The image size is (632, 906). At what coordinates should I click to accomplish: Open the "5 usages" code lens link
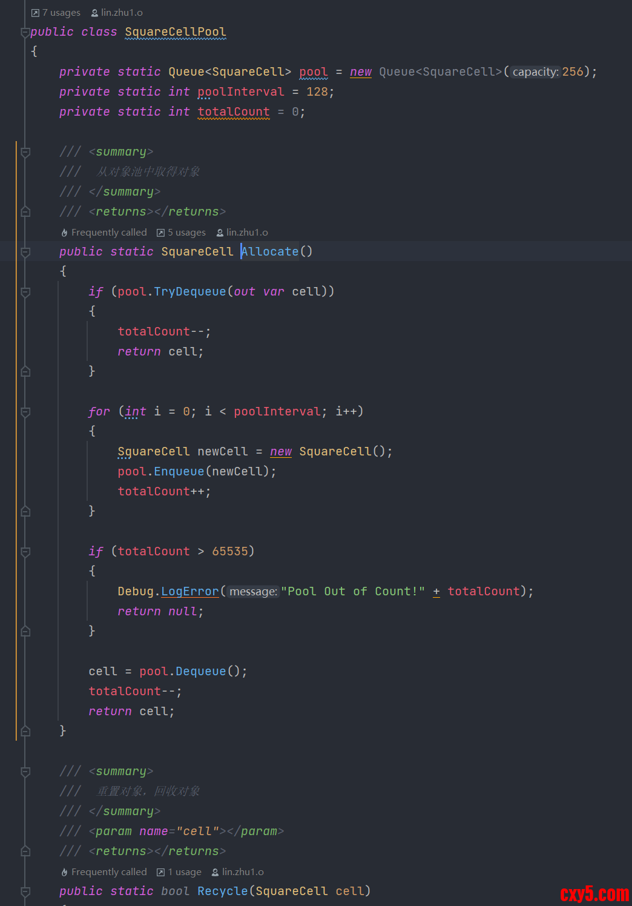[x=186, y=233]
